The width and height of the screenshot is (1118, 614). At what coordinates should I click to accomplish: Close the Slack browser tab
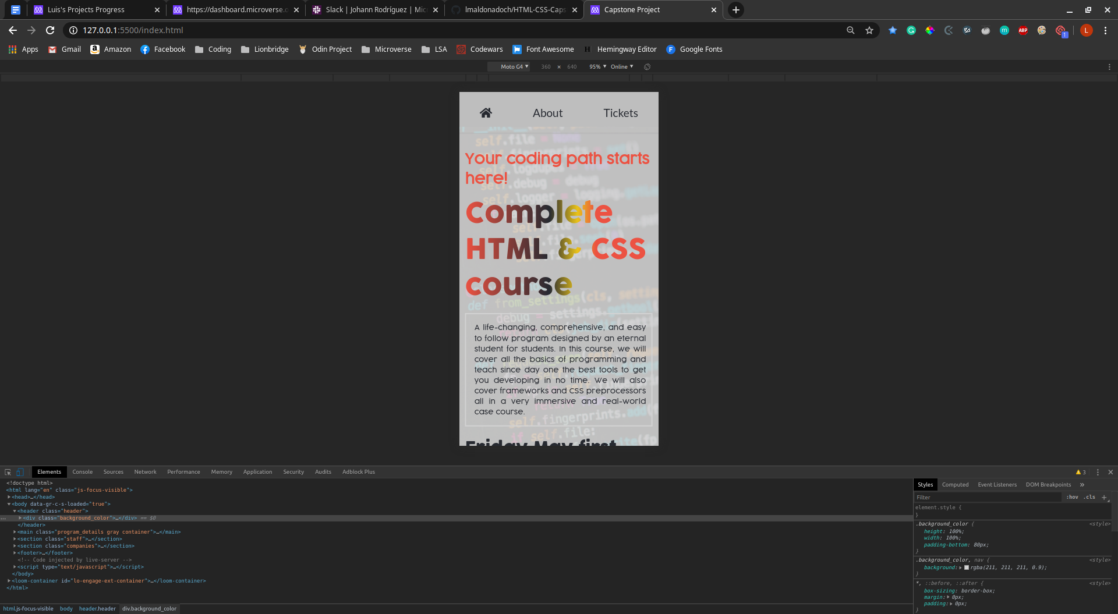click(x=436, y=10)
